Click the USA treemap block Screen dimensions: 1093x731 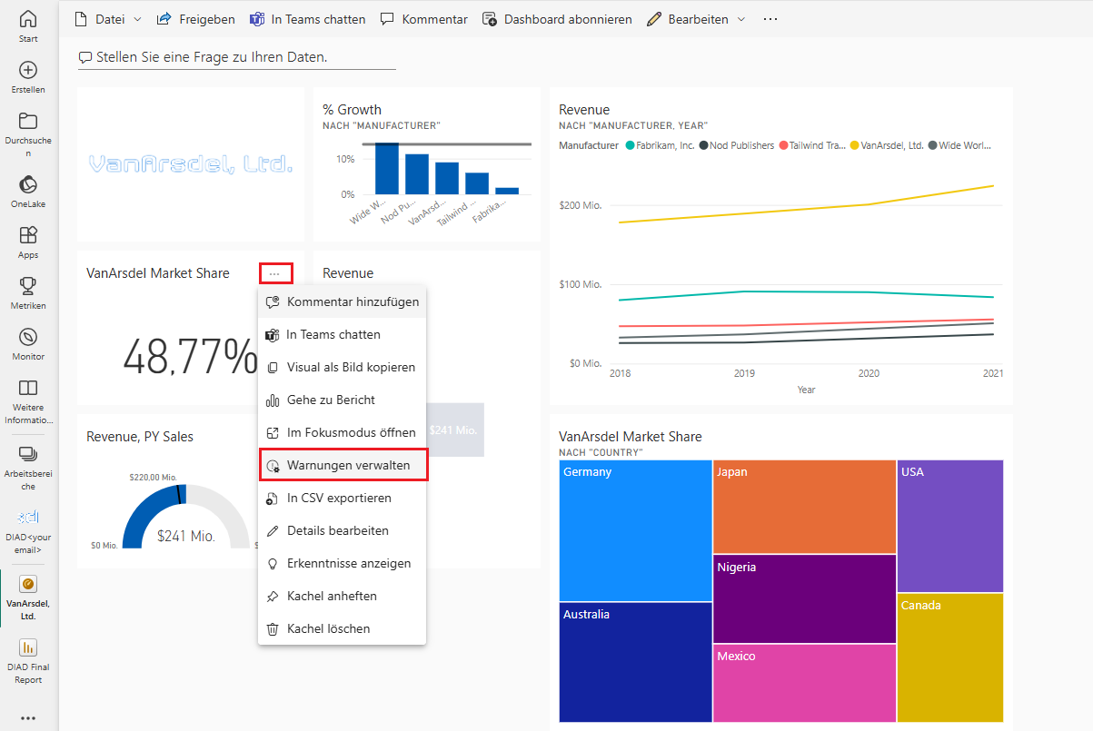pyautogui.click(x=950, y=526)
